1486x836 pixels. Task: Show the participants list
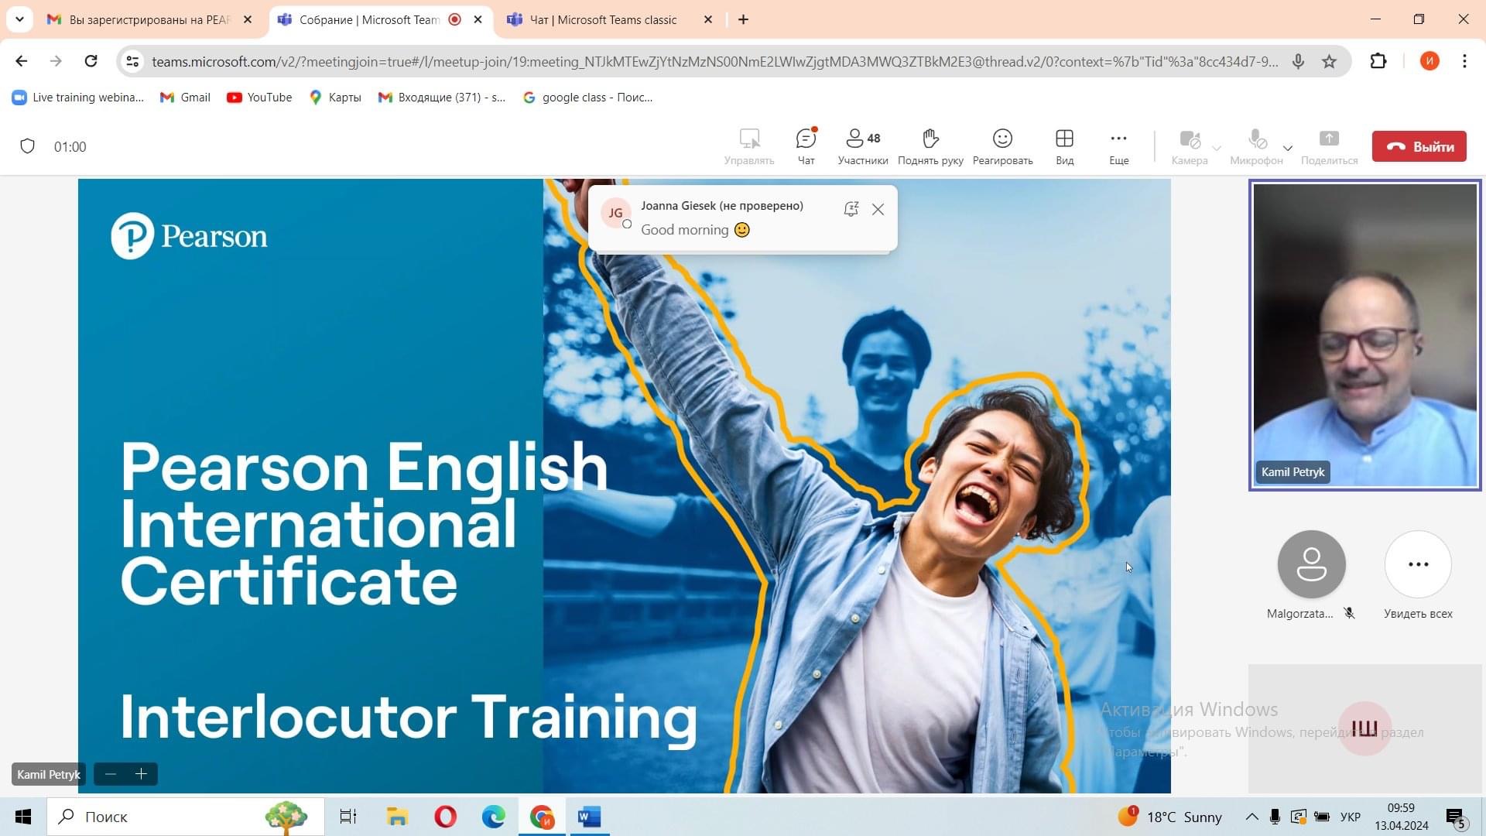point(862,146)
